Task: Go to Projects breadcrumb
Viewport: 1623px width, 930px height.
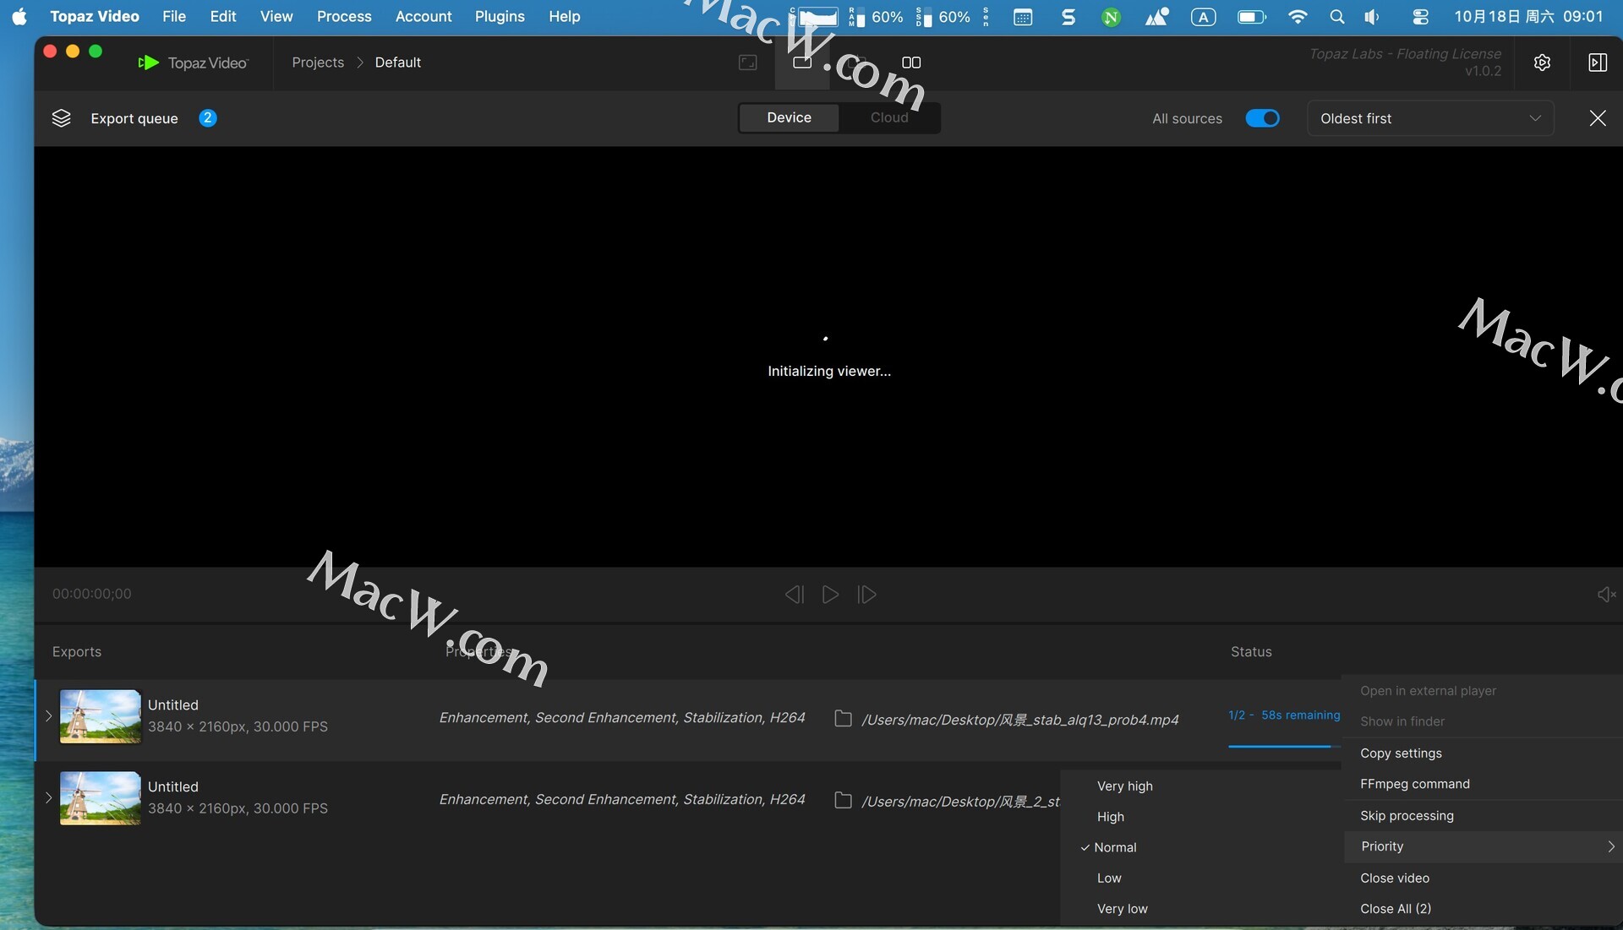Action: (318, 63)
